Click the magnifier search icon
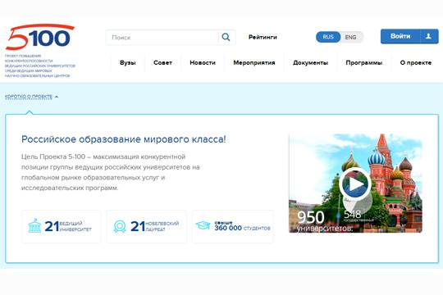This screenshot has width=443, height=295. pos(226,37)
